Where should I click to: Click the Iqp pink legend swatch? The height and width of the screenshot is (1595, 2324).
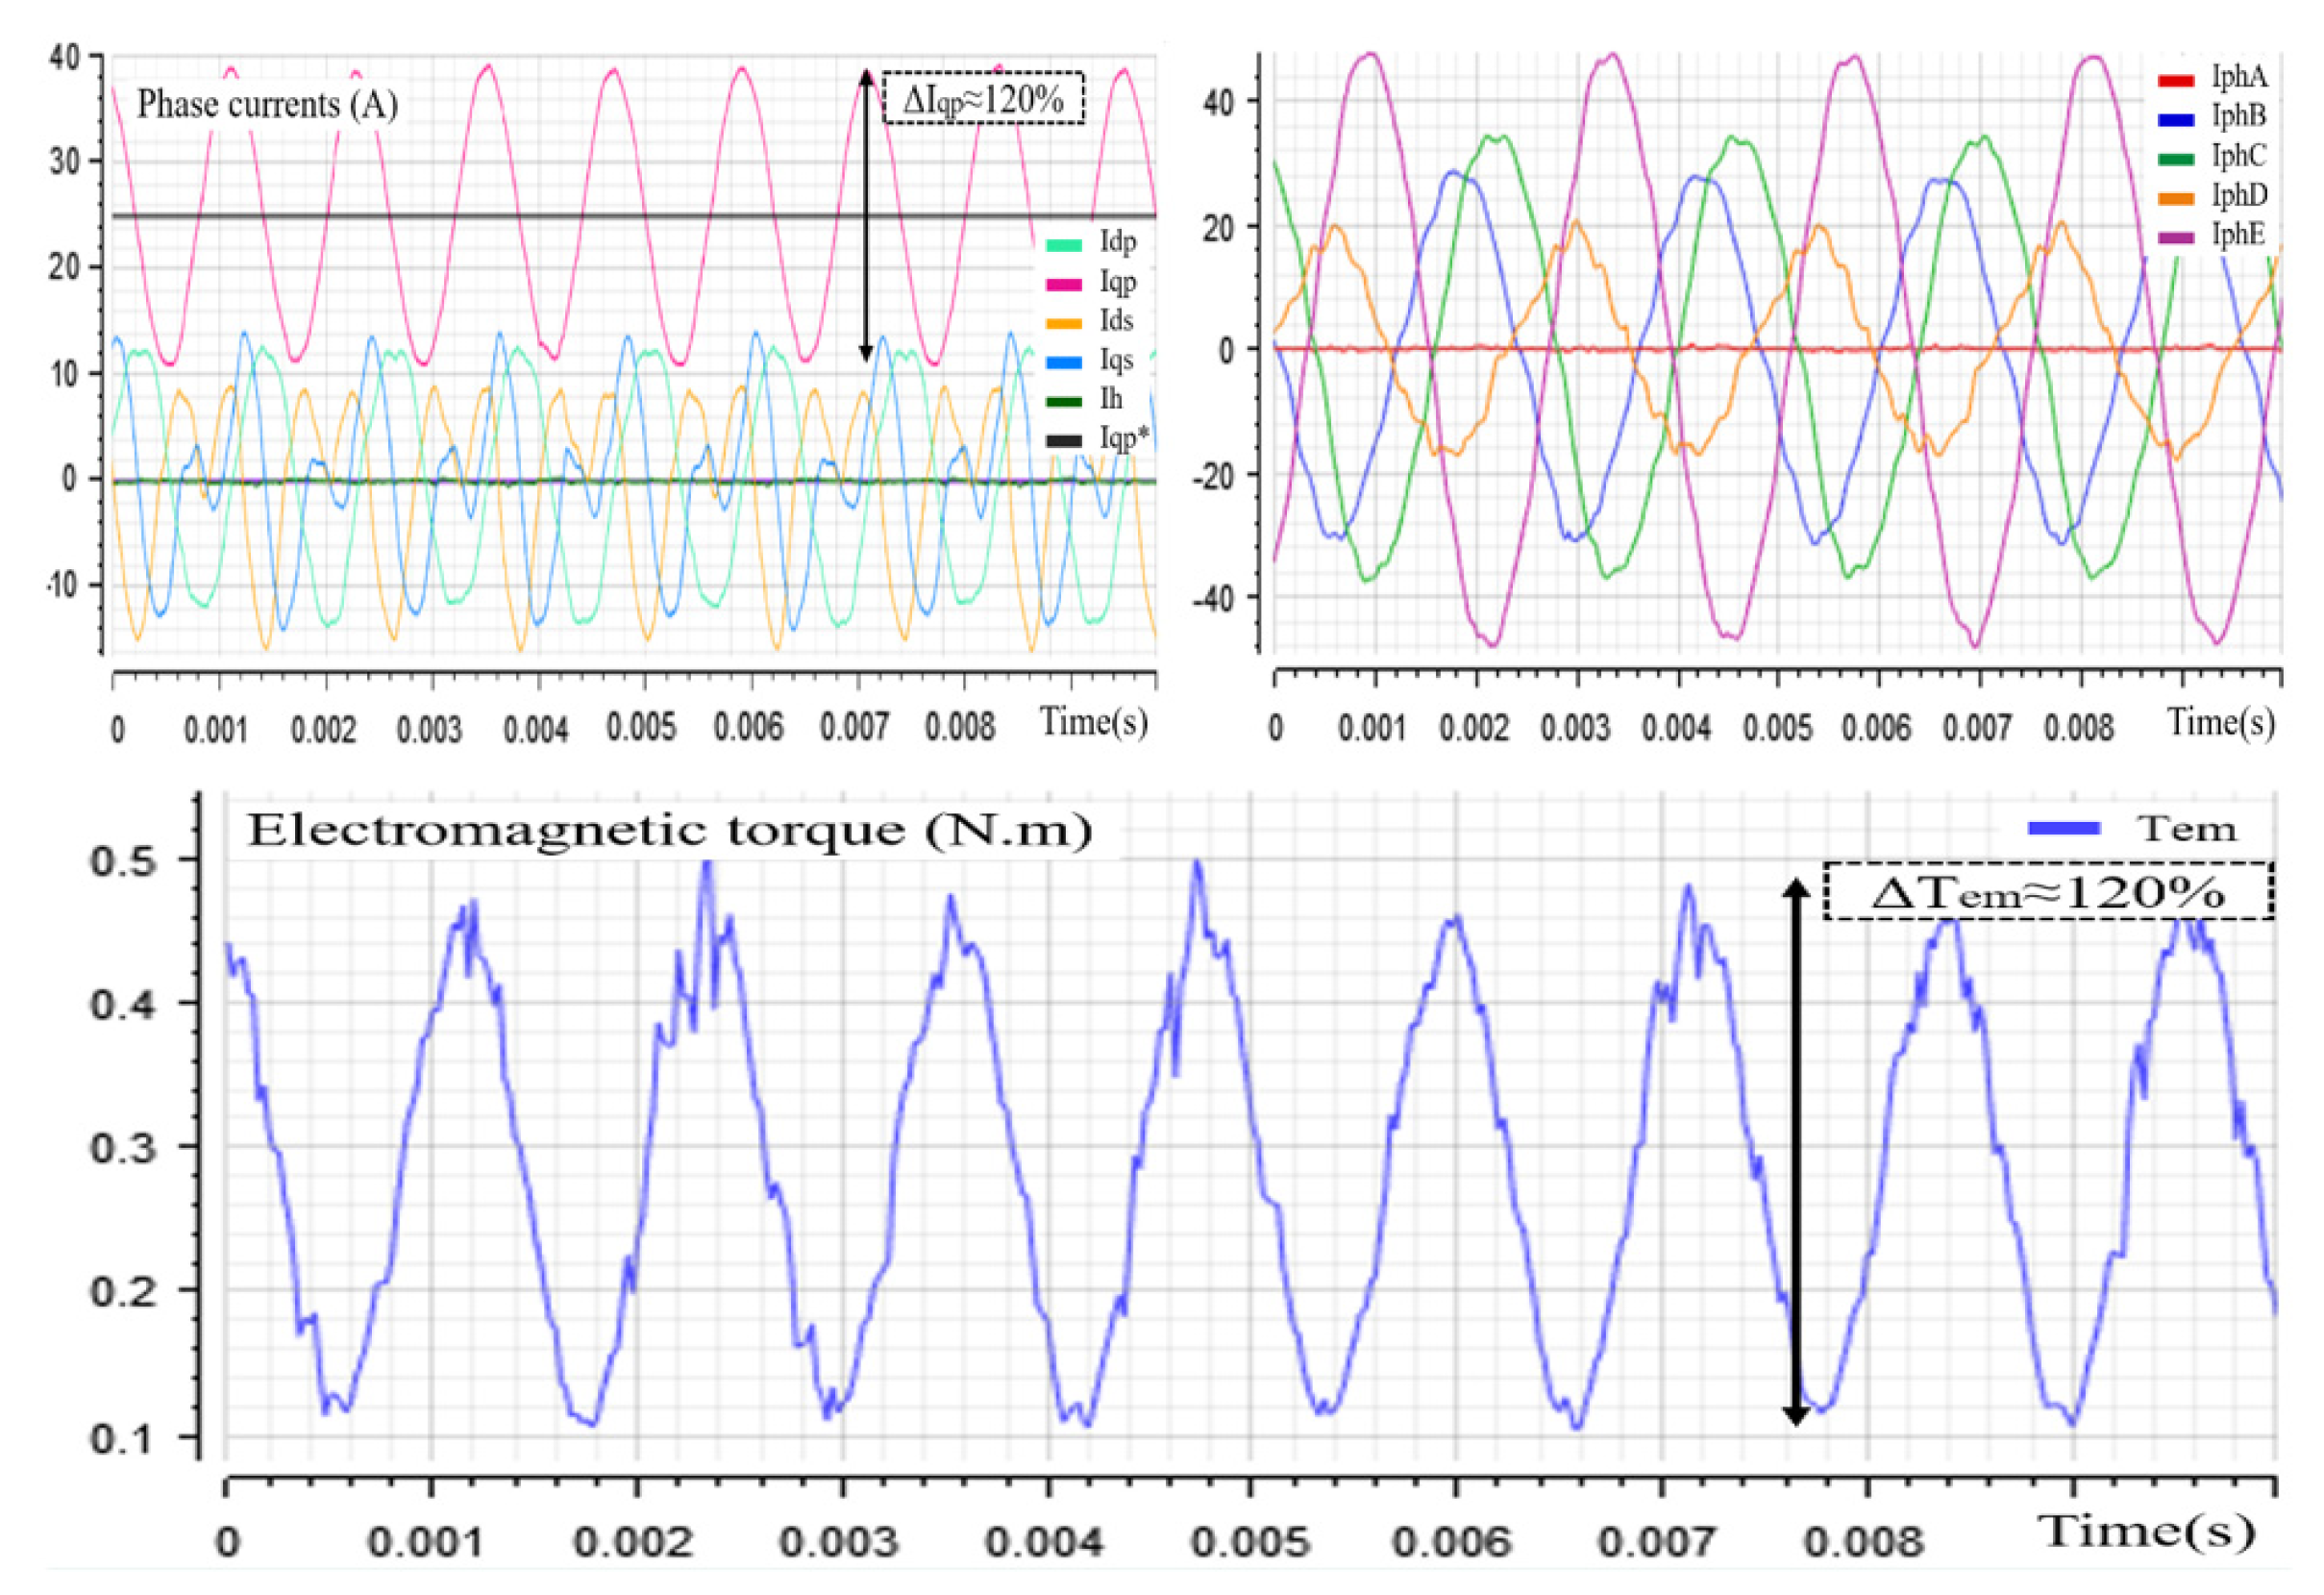click(1063, 285)
